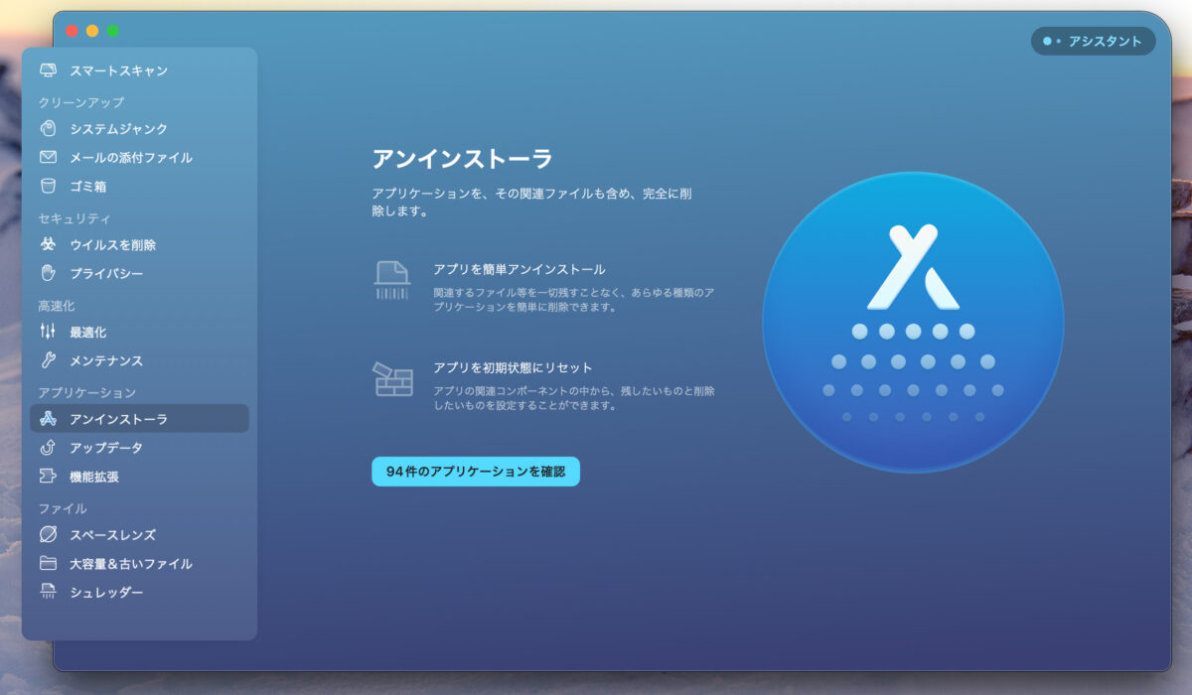This screenshot has width=1192, height=695.
Task: Click the クリーンアップ section label
Action: [x=81, y=102]
